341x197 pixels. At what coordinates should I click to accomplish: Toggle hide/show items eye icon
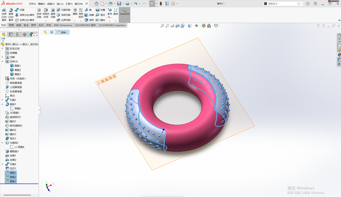196,26
